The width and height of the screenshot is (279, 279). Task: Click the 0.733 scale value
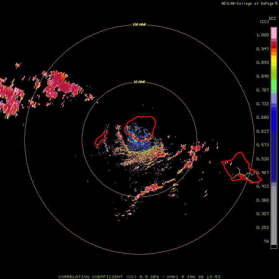(x=263, y=104)
